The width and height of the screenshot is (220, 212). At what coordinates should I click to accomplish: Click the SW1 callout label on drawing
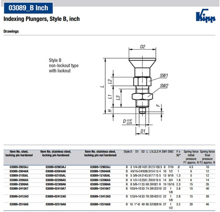[x=164, y=76]
